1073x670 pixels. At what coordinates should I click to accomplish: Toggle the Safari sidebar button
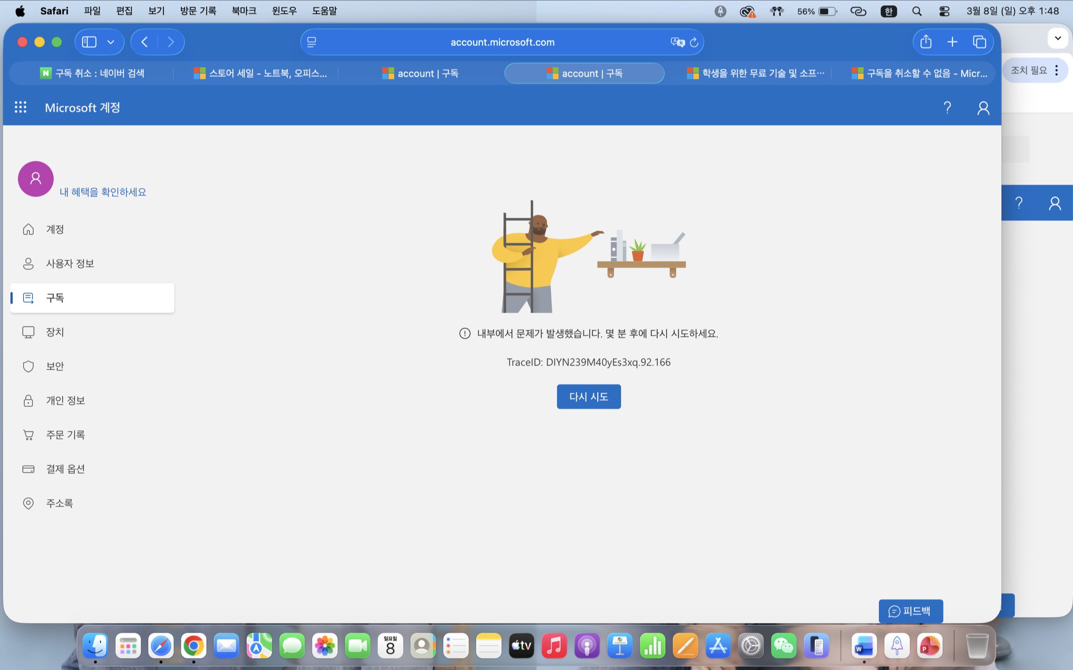(x=89, y=42)
